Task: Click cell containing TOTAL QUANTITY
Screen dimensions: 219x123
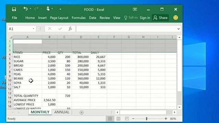Action: point(27,96)
